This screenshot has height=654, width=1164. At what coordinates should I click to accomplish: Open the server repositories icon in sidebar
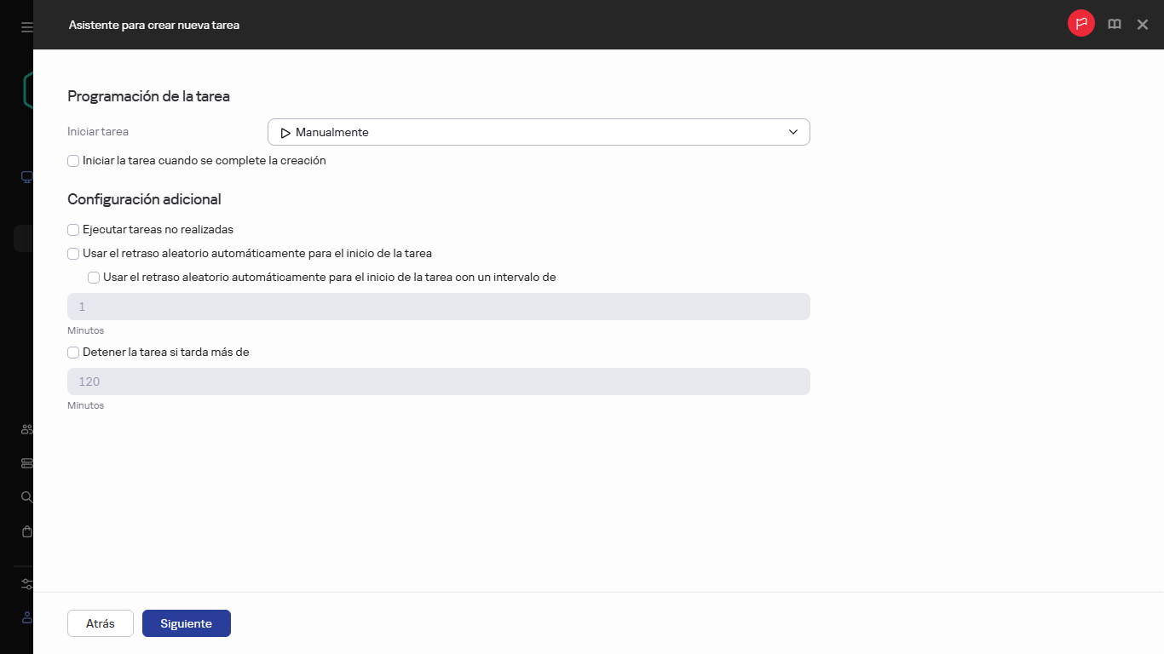point(25,462)
